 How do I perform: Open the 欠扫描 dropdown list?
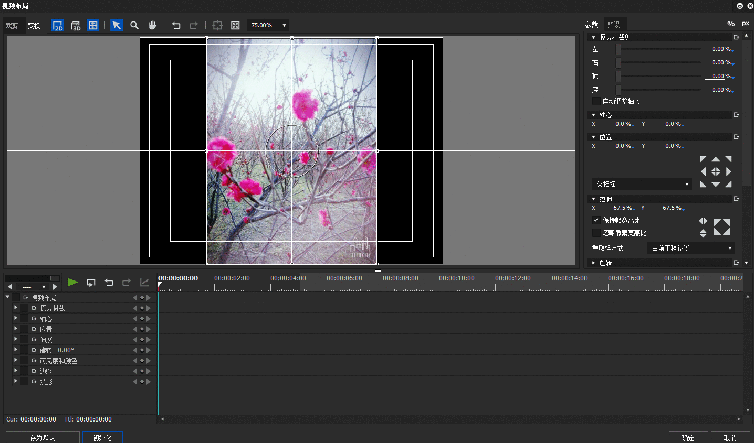pyautogui.click(x=642, y=184)
